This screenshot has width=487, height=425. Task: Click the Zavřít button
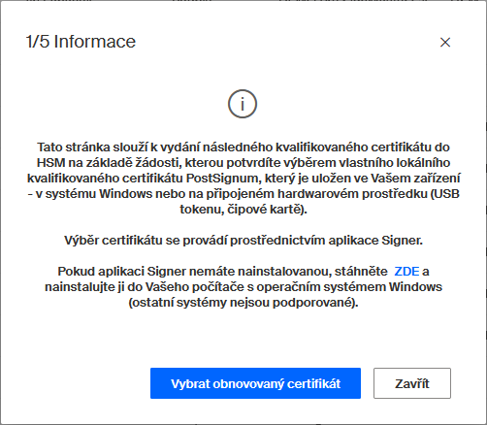point(412,383)
